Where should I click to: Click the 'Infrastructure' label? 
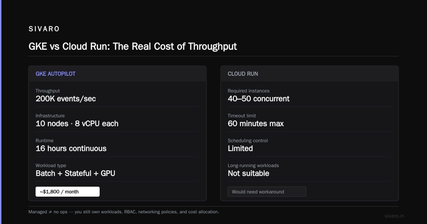(x=50, y=116)
